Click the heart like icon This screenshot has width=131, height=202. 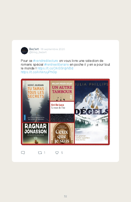coord(57,153)
